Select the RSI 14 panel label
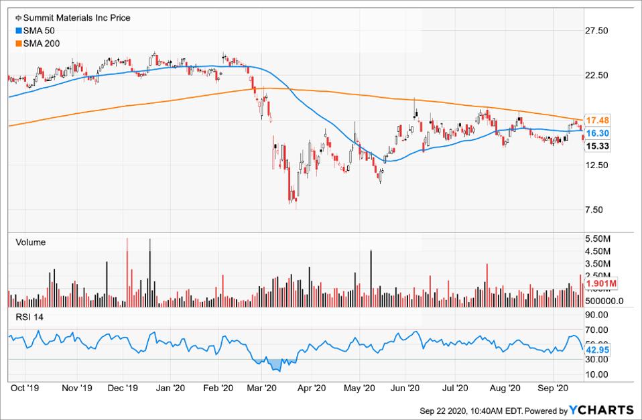 (29, 318)
